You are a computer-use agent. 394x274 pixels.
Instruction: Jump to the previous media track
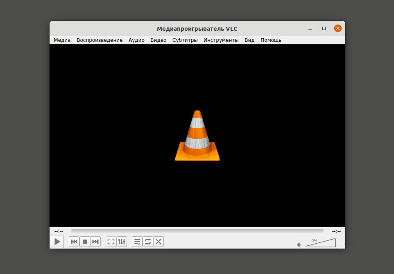[x=74, y=242]
